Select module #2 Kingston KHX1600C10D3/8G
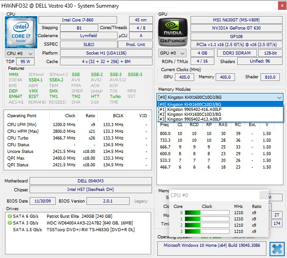The height and width of the screenshot is (258, 287). tap(220, 114)
